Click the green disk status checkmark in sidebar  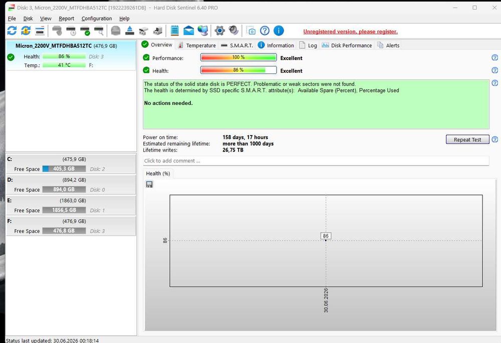point(11,57)
